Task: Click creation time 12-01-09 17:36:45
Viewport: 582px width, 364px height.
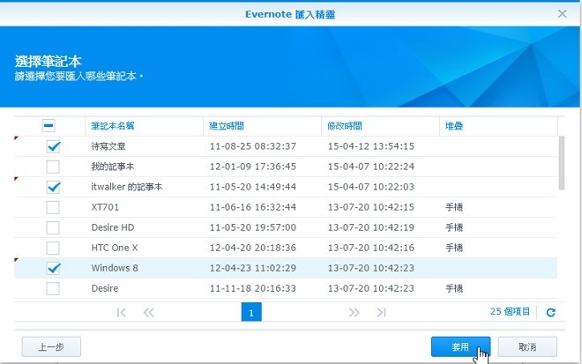Action: (253, 167)
